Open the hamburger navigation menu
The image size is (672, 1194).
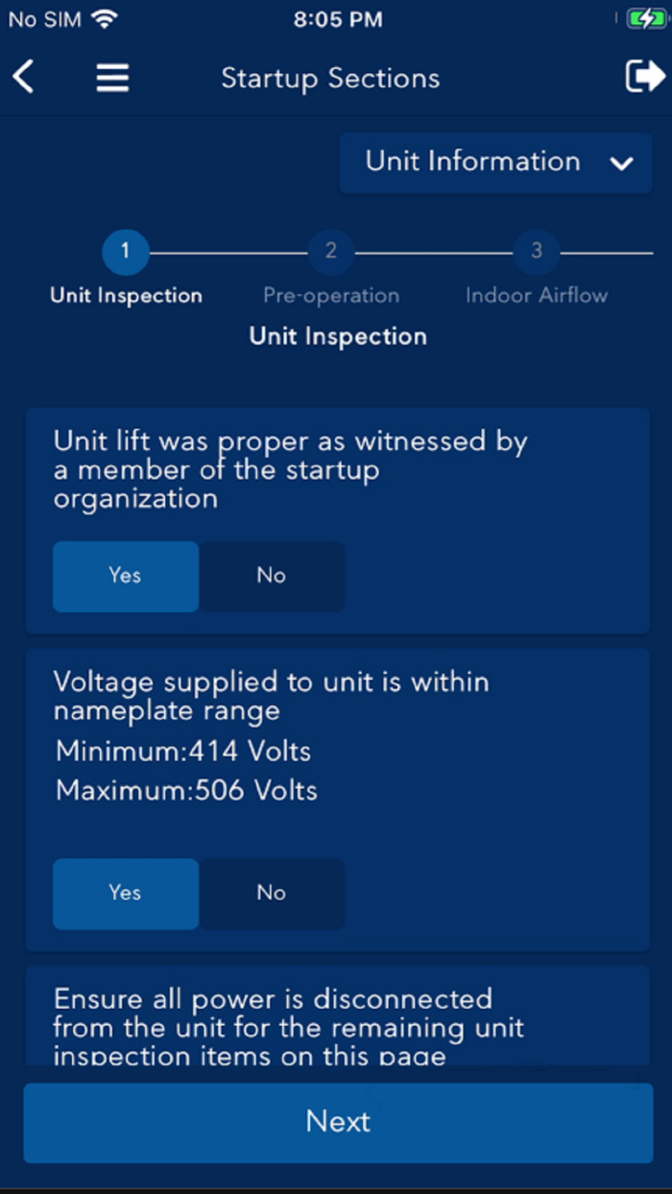coord(112,77)
